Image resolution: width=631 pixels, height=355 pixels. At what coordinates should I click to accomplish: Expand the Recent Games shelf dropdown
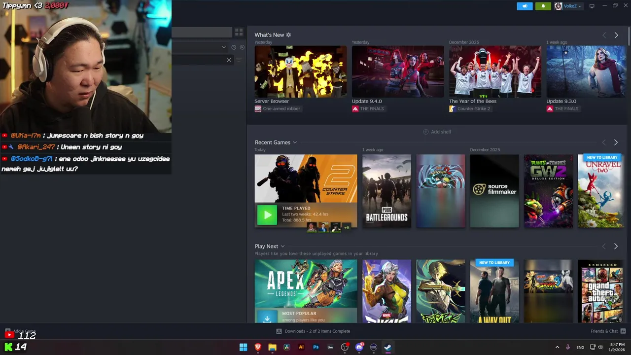click(x=295, y=142)
